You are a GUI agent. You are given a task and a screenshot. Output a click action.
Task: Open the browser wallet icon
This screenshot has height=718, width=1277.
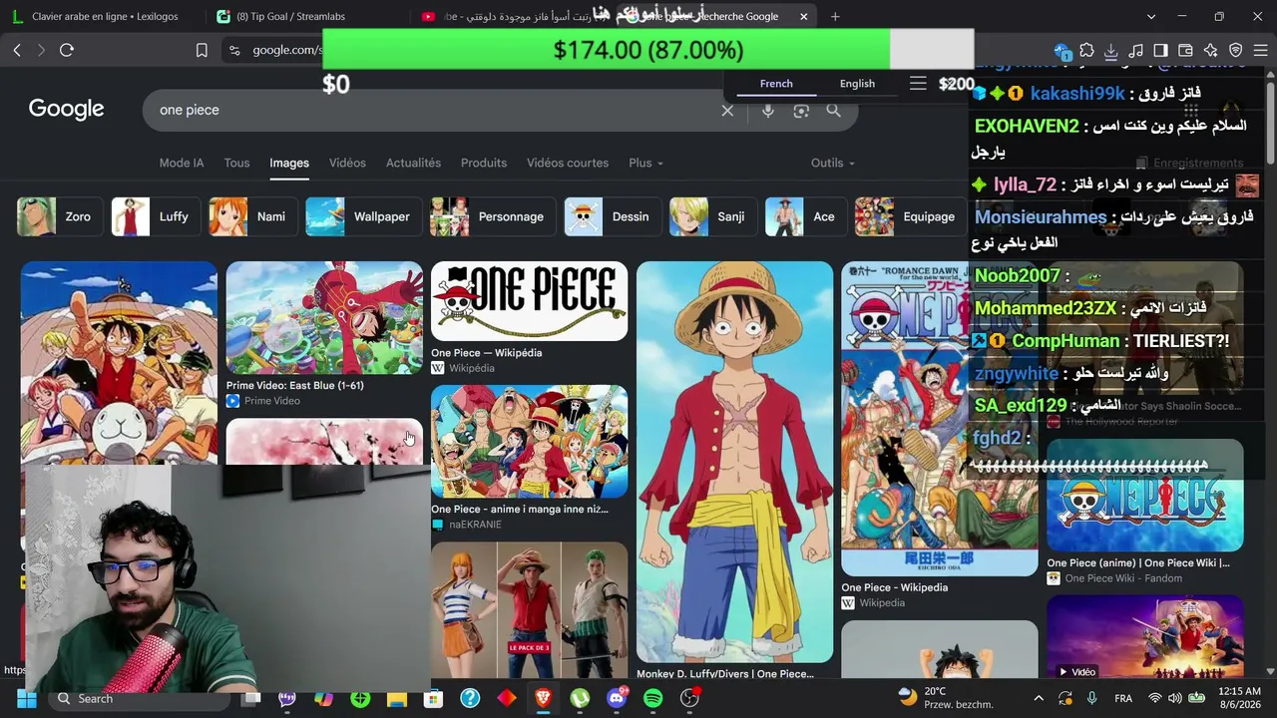coord(1185,50)
